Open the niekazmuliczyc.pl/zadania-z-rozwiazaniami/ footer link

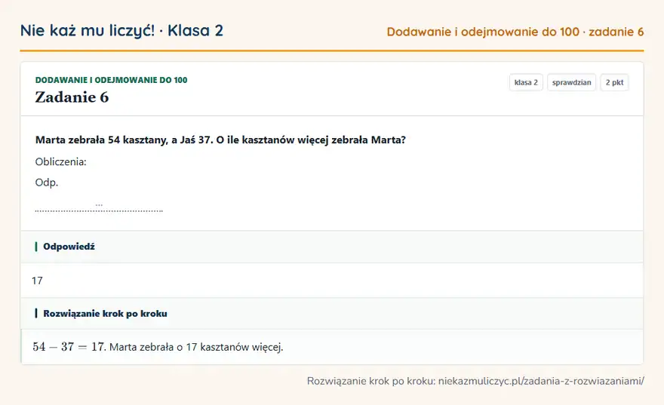click(541, 381)
